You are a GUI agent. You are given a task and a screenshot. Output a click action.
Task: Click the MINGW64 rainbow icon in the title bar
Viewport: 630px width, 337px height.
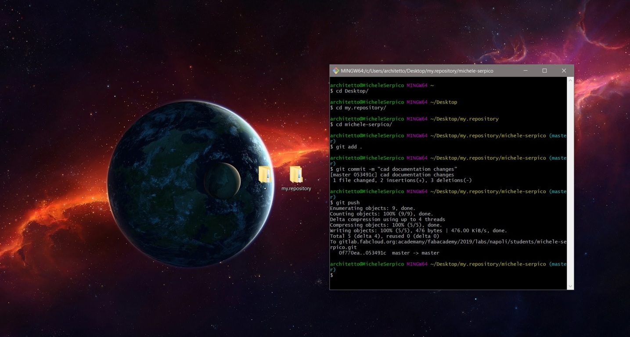[x=336, y=70]
